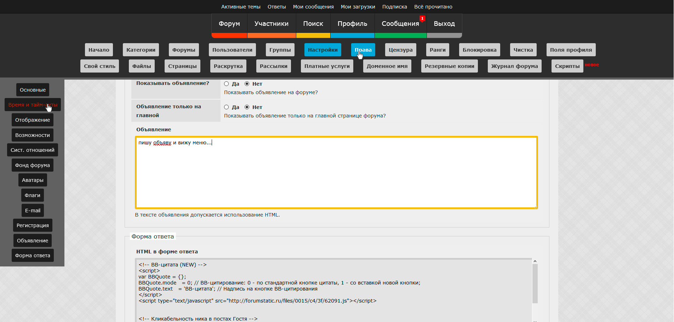Open the Цензура admin tab
674x322 pixels.
400,50
